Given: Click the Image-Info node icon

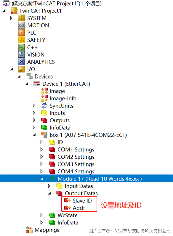Looking at the screenshot, I should 44,98.
